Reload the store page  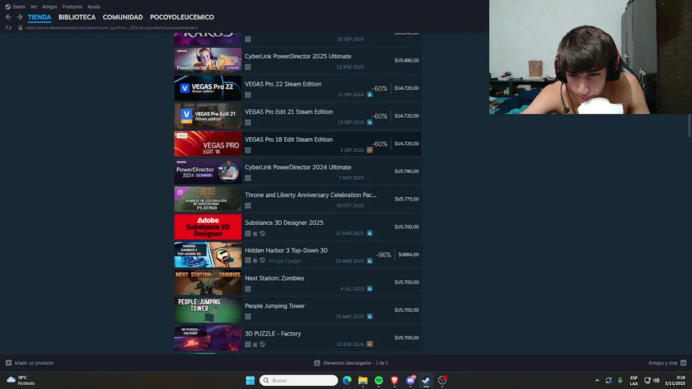(8, 28)
